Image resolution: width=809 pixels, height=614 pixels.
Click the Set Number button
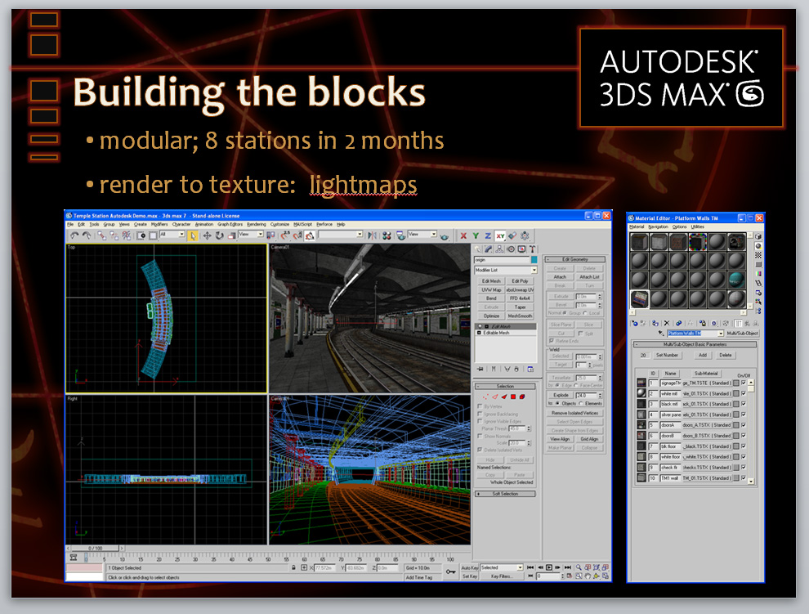click(667, 356)
